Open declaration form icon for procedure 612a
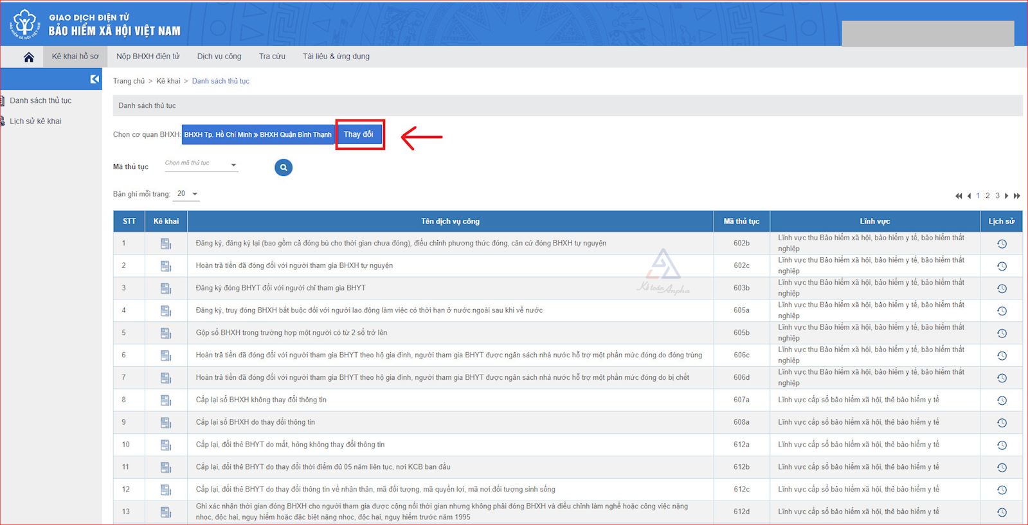 point(166,445)
